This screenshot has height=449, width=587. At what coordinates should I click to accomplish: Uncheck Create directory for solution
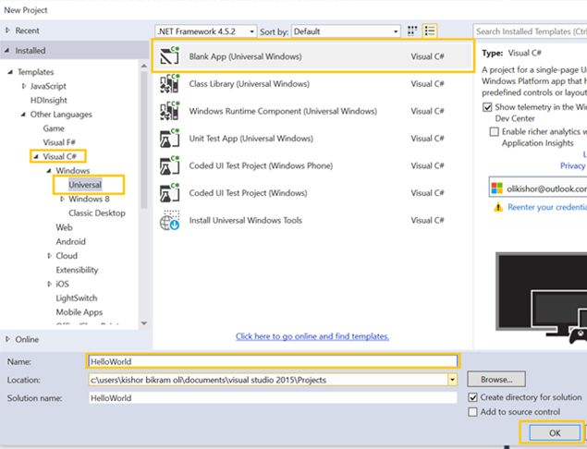tap(472, 397)
